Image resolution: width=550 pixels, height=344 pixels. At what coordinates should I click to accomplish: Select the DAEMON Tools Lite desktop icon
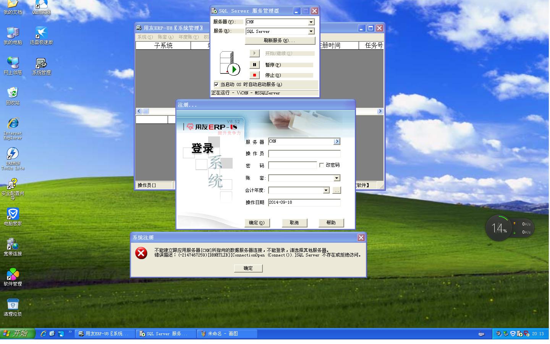pos(13,159)
